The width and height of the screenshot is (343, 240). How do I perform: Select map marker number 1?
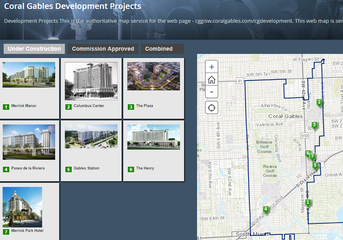[308, 203]
